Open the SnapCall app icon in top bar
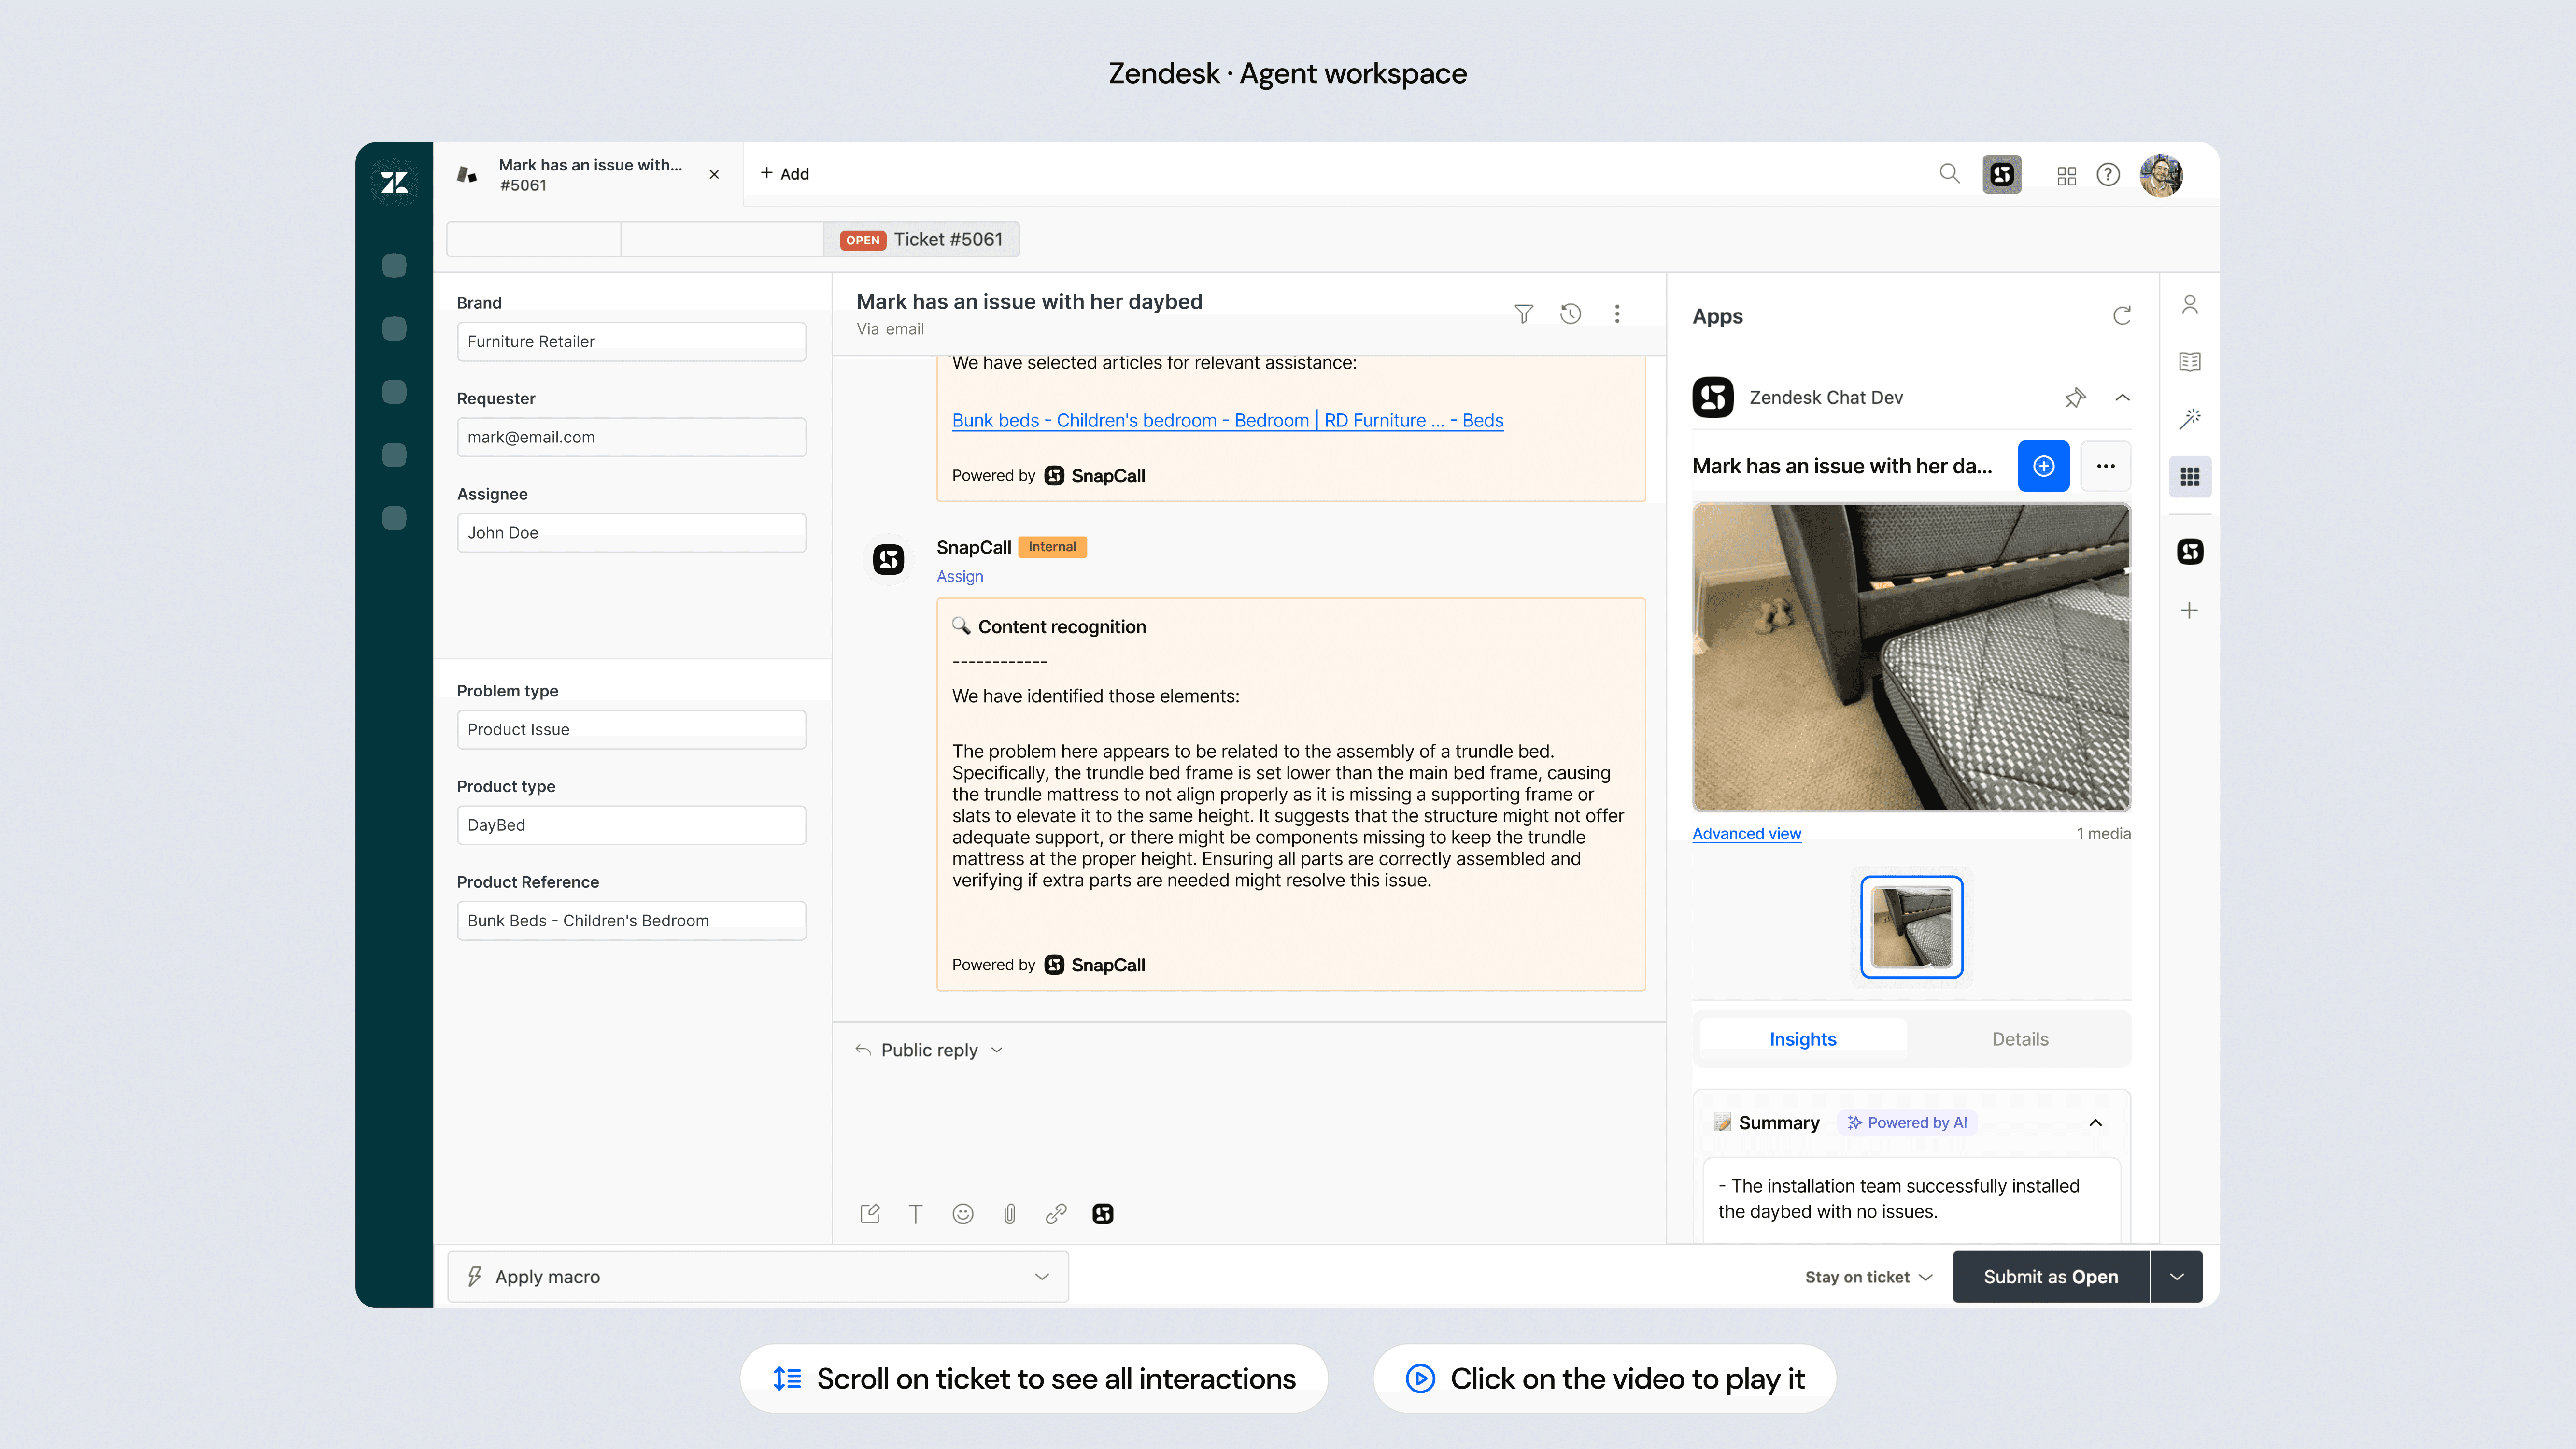This screenshot has width=2576, height=1449. pyautogui.click(x=2001, y=174)
